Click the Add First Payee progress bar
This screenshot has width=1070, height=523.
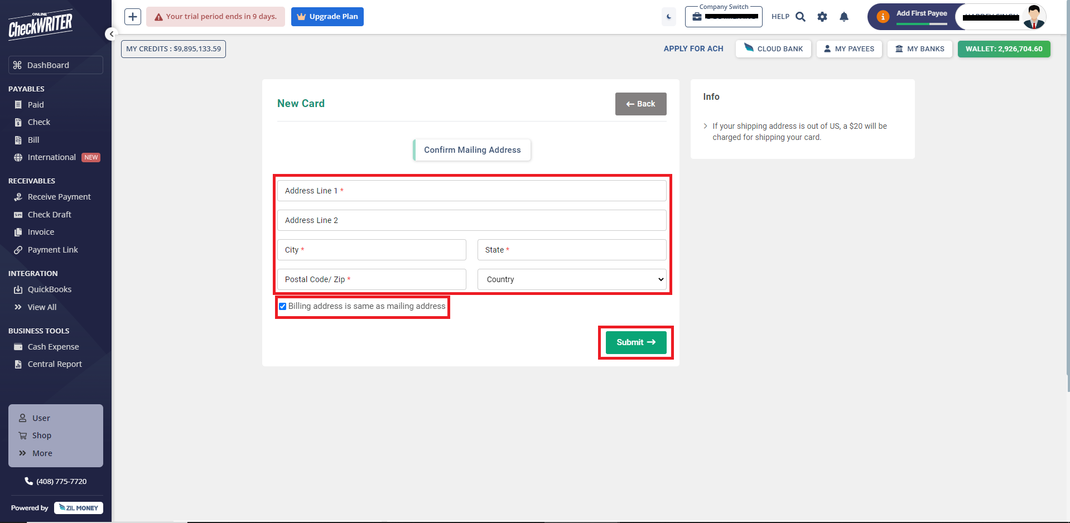pyautogui.click(x=922, y=24)
